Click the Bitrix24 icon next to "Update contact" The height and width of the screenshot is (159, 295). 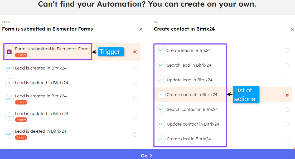(x=161, y=124)
